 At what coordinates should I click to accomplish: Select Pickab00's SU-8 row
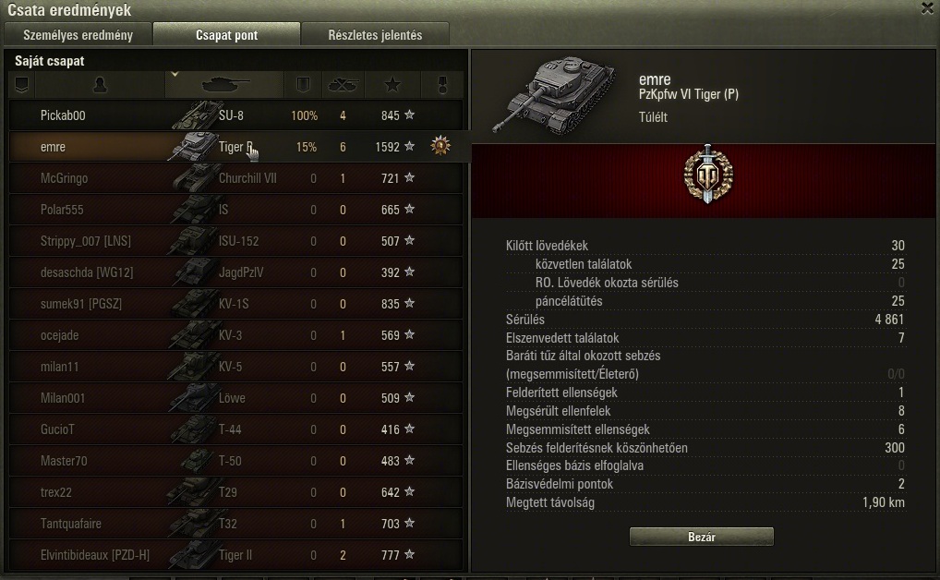[x=235, y=115]
